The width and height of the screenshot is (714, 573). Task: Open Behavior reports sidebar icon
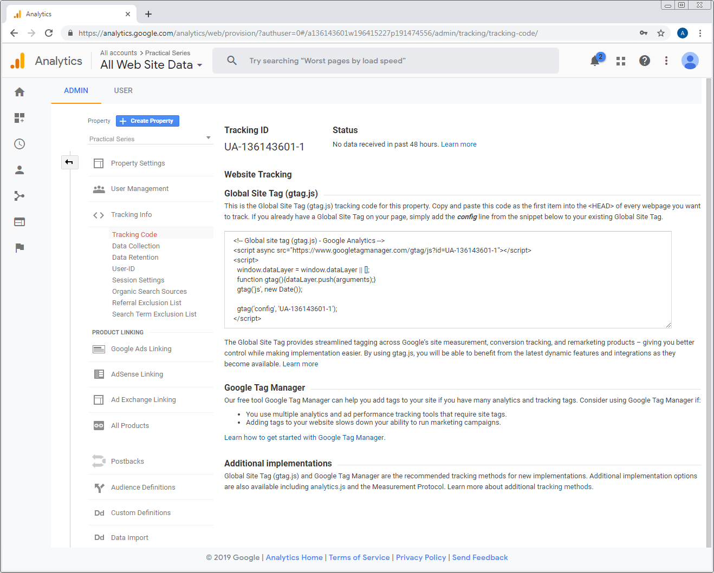[20, 222]
